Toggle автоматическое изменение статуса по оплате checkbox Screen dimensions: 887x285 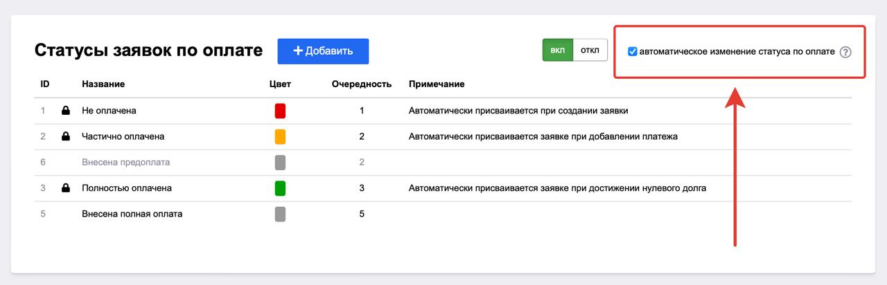633,52
